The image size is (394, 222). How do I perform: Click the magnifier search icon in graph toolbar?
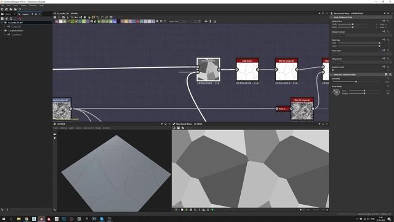coord(72,17)
